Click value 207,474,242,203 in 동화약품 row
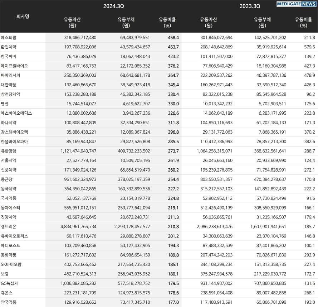The height and width of the screenshot is (307, 318). coord(216,255)
